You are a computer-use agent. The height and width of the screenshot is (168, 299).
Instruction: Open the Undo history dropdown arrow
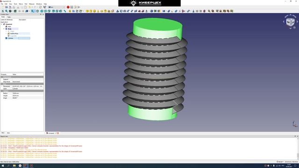[x=32, y=7]
